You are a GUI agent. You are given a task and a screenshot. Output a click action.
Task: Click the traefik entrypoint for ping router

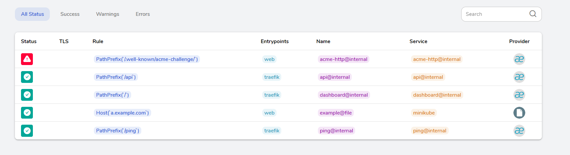[272, 131]
